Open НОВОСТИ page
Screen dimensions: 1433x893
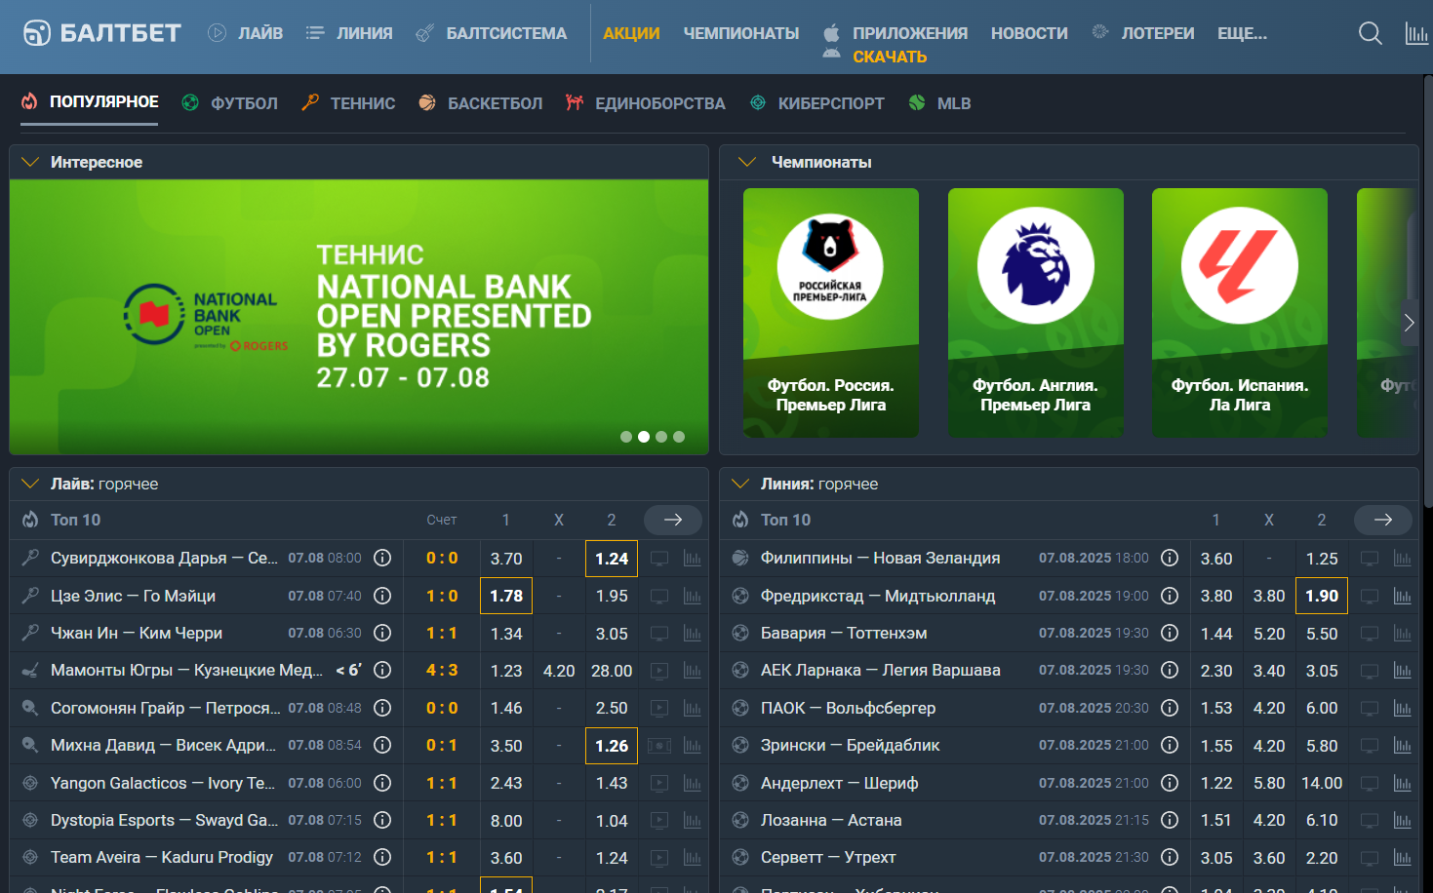[1029, 33]
